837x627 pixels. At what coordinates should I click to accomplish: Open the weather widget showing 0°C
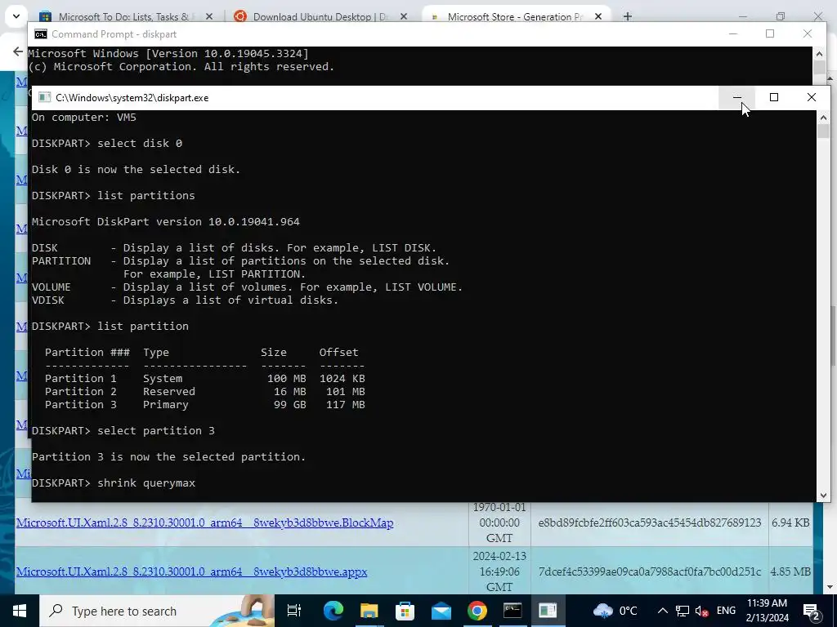(x=615, y=611)
